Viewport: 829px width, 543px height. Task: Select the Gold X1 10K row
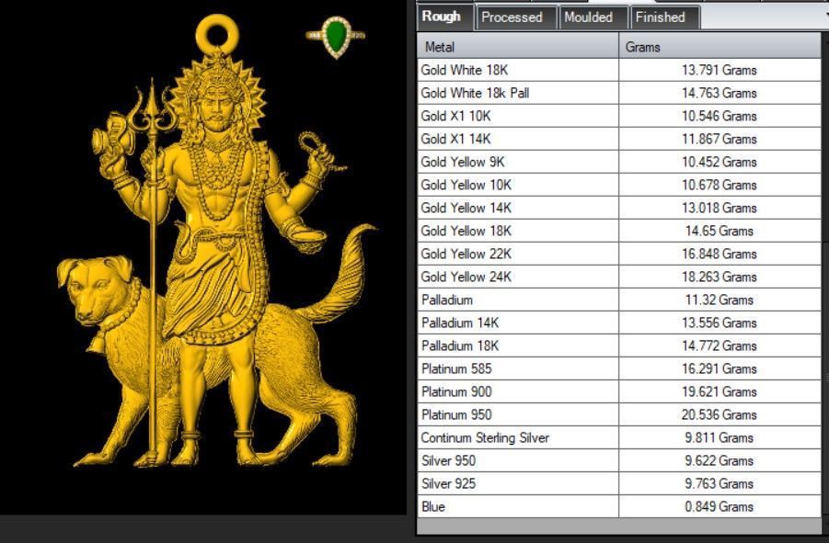click(x=618, y=116)
